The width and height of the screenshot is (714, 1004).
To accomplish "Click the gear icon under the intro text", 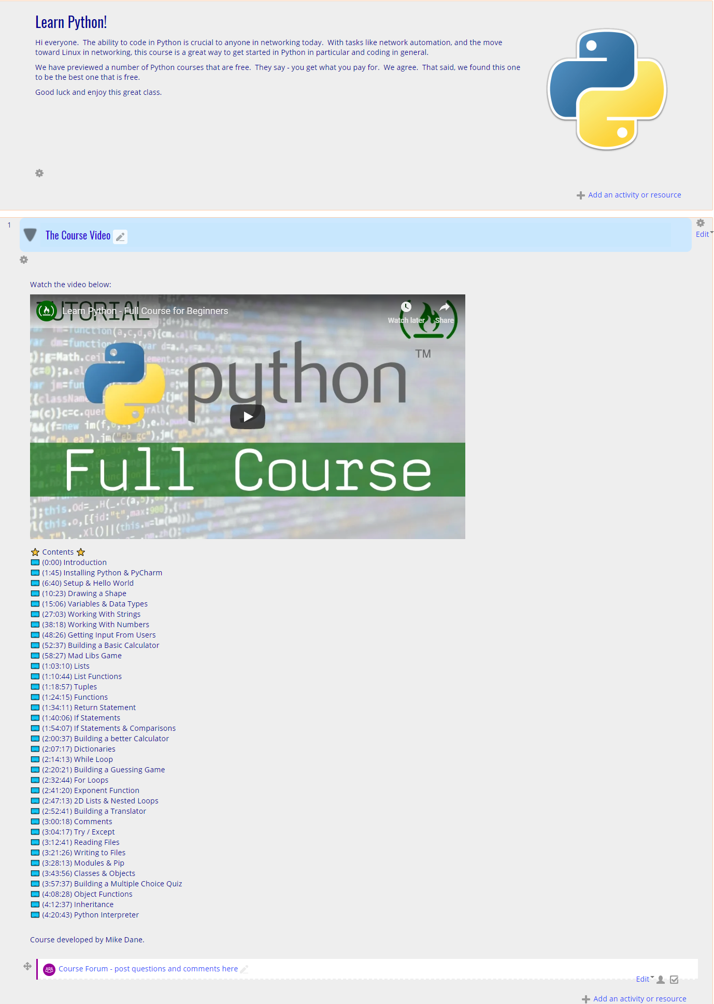I will click(39, 173).
